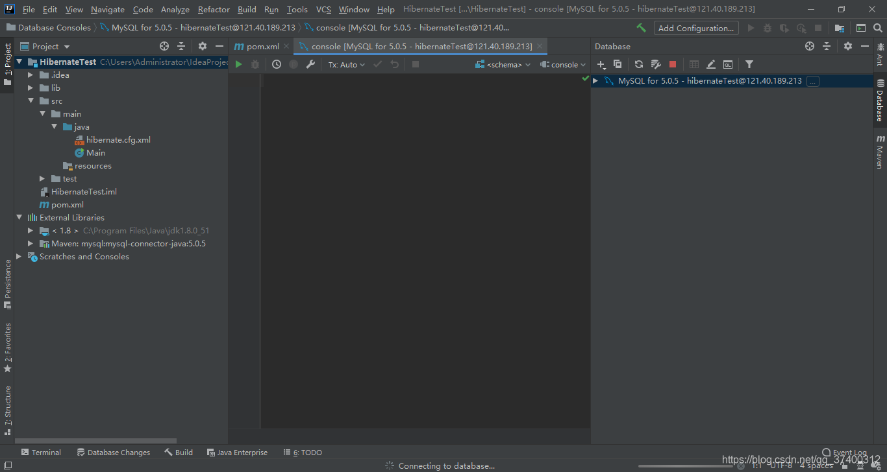Toggle tool window bars icon in status bar corner
Viewport: 887px width, 472px height.
point(7,466)
